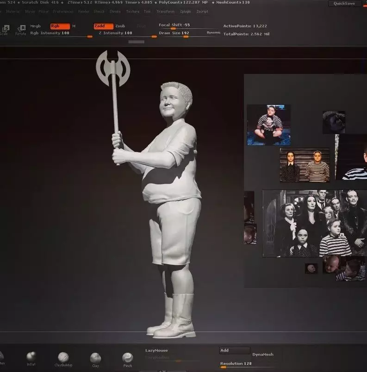Choose the Pinch brush icon
The height and width of the screenshot is (372, 367).
click(x=128, y=360)
